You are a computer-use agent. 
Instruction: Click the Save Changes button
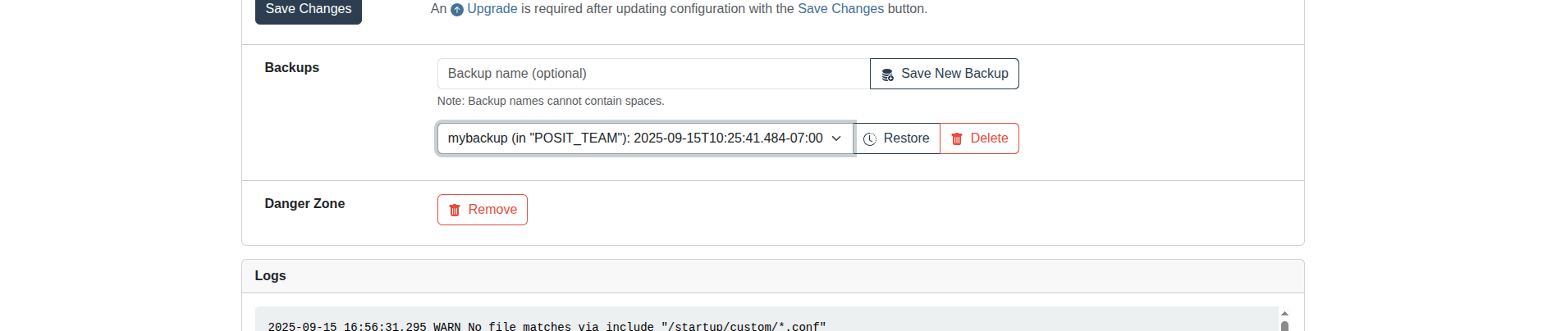tap(308, 10)
